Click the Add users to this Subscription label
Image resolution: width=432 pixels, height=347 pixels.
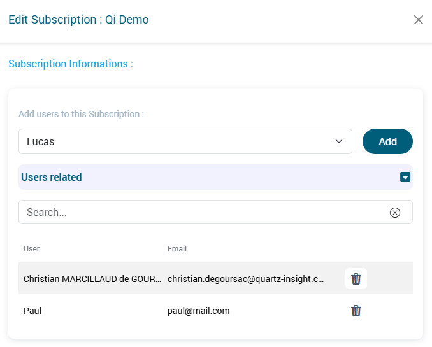pyautogui.click(x=81, y=114)
